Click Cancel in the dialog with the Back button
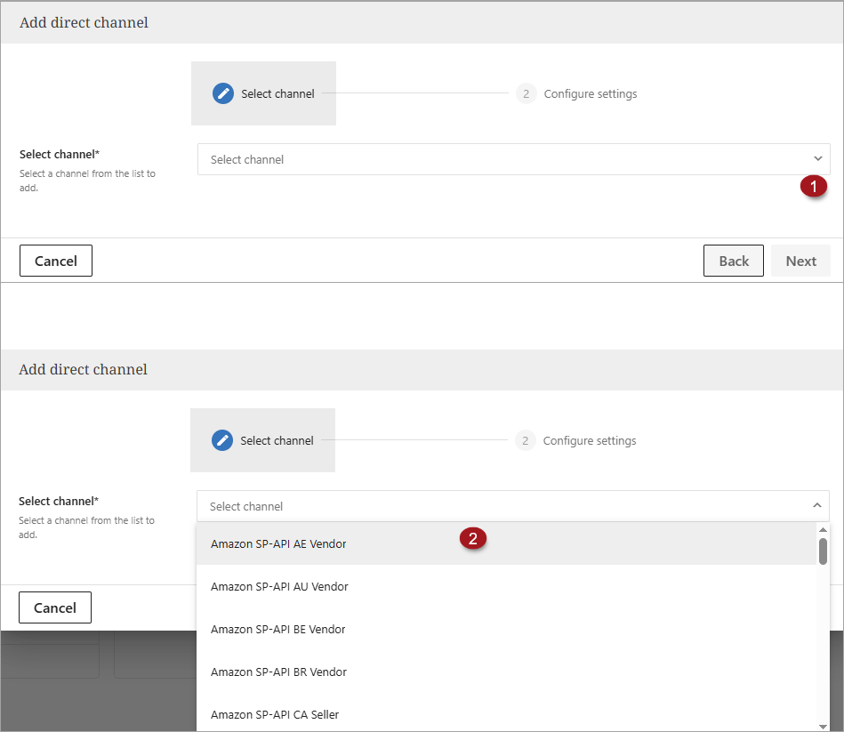 [x=56, y=261]
